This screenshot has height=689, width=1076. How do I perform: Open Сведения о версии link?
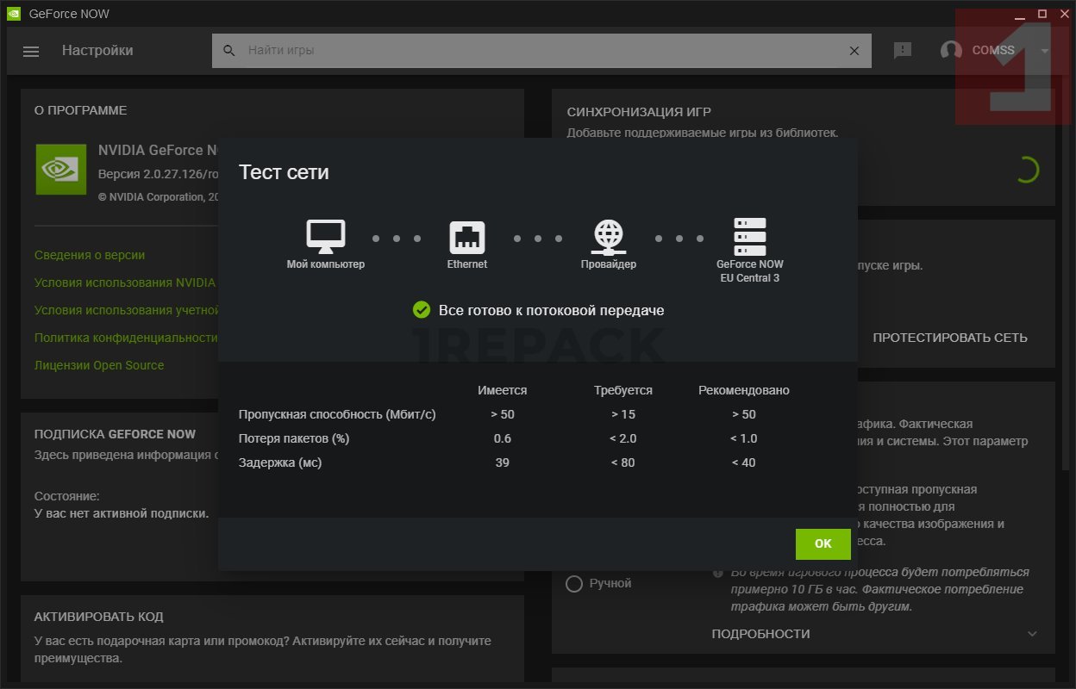(x=90, y=255)
